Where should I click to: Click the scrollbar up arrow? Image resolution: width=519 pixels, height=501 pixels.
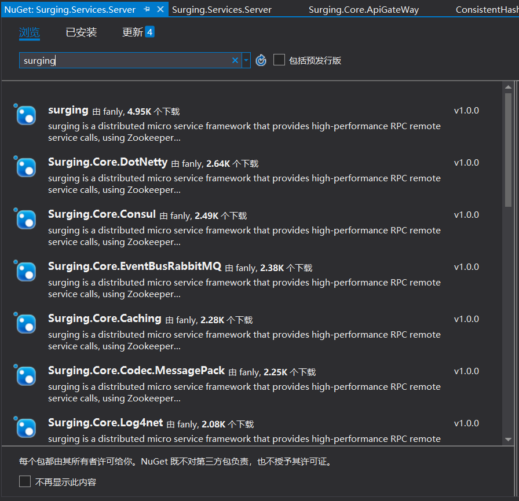pyautogui.click(x=508, y=87)
